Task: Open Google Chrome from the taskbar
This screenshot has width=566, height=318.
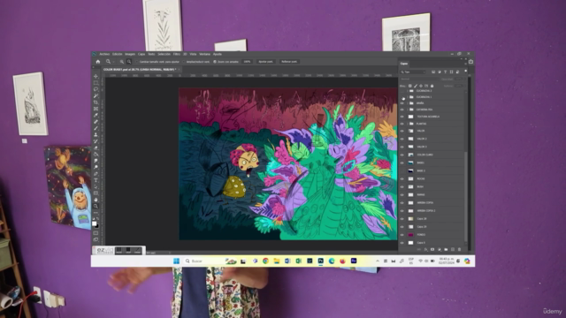Action: pyautogui.click(x=265, y=261)
